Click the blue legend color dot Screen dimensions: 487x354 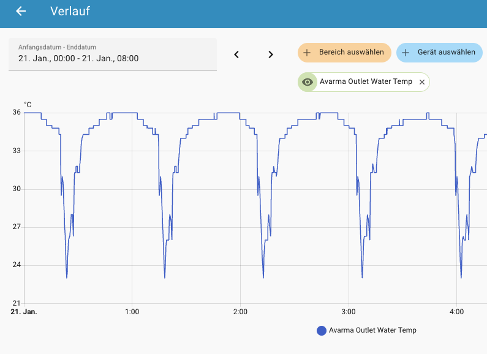(322, 331)
